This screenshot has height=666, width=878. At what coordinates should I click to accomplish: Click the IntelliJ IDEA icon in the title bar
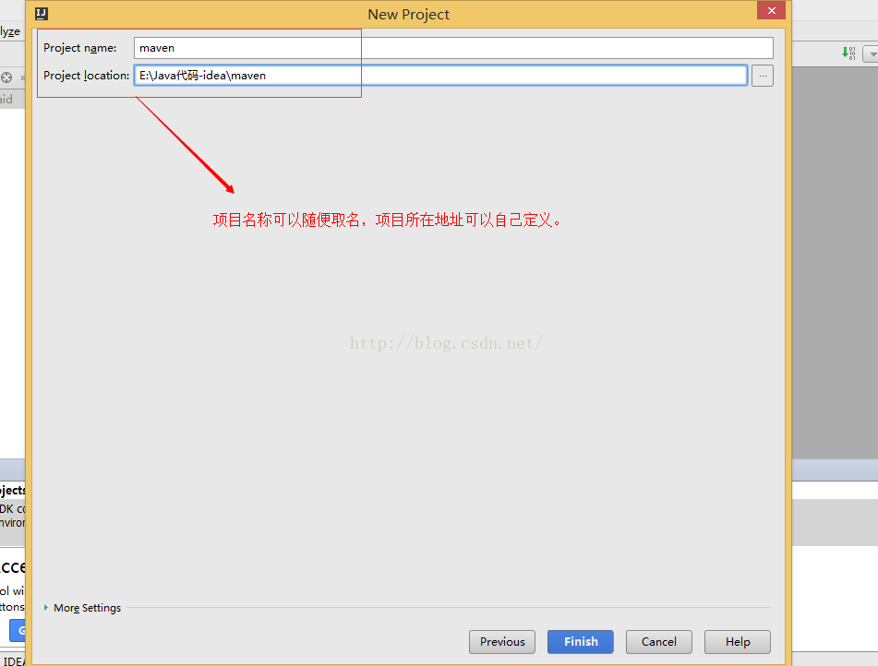coord(42,14)
